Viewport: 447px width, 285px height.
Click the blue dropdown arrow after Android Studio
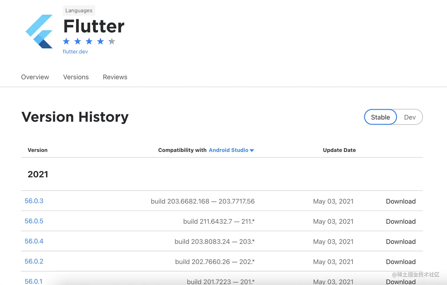(x=252, y=150)
